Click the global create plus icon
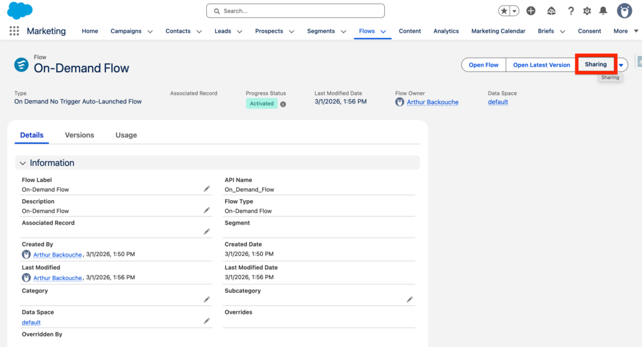Image resolution: width=642 pixels, height=347 pixels. (531, 11)
